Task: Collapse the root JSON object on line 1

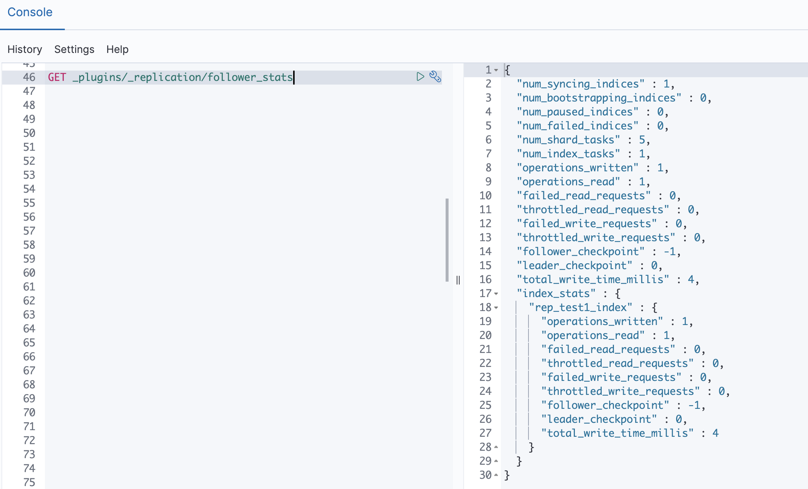Action: click(x=496, y=70)
